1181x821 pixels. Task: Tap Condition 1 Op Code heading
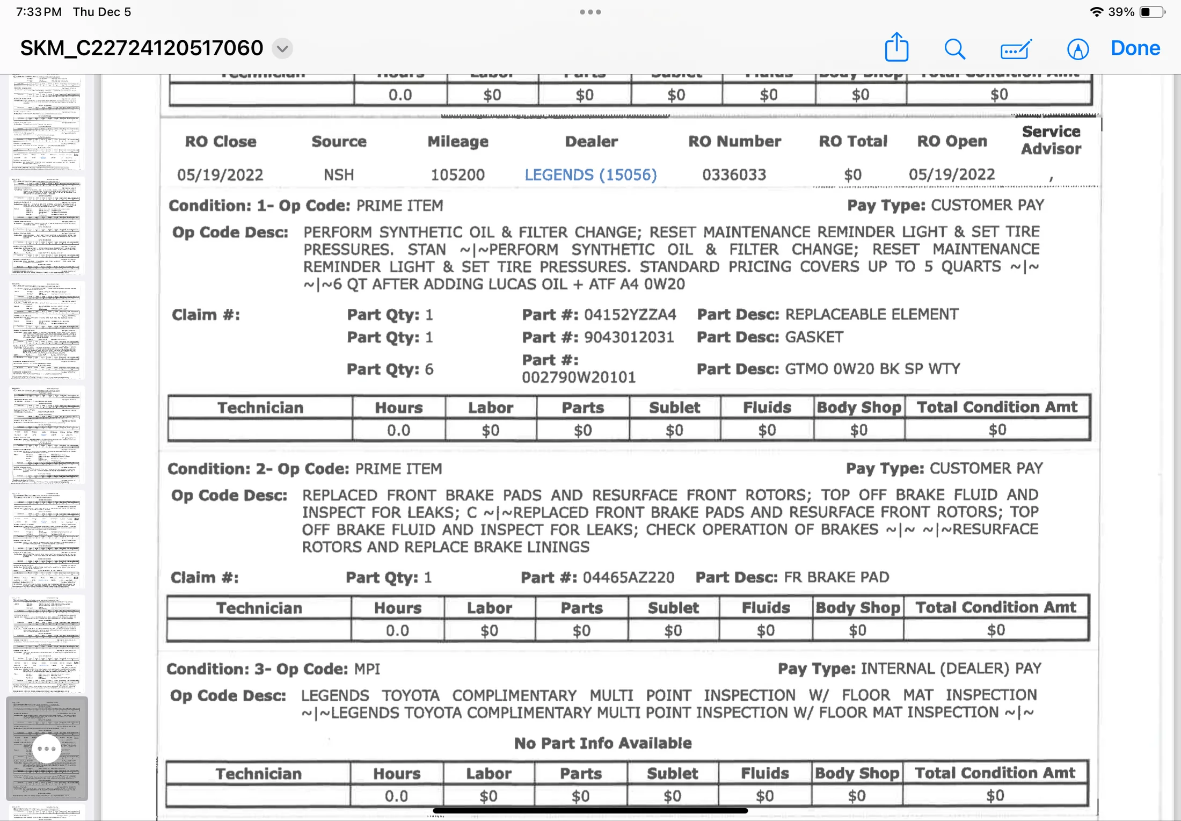pos(306,206)
